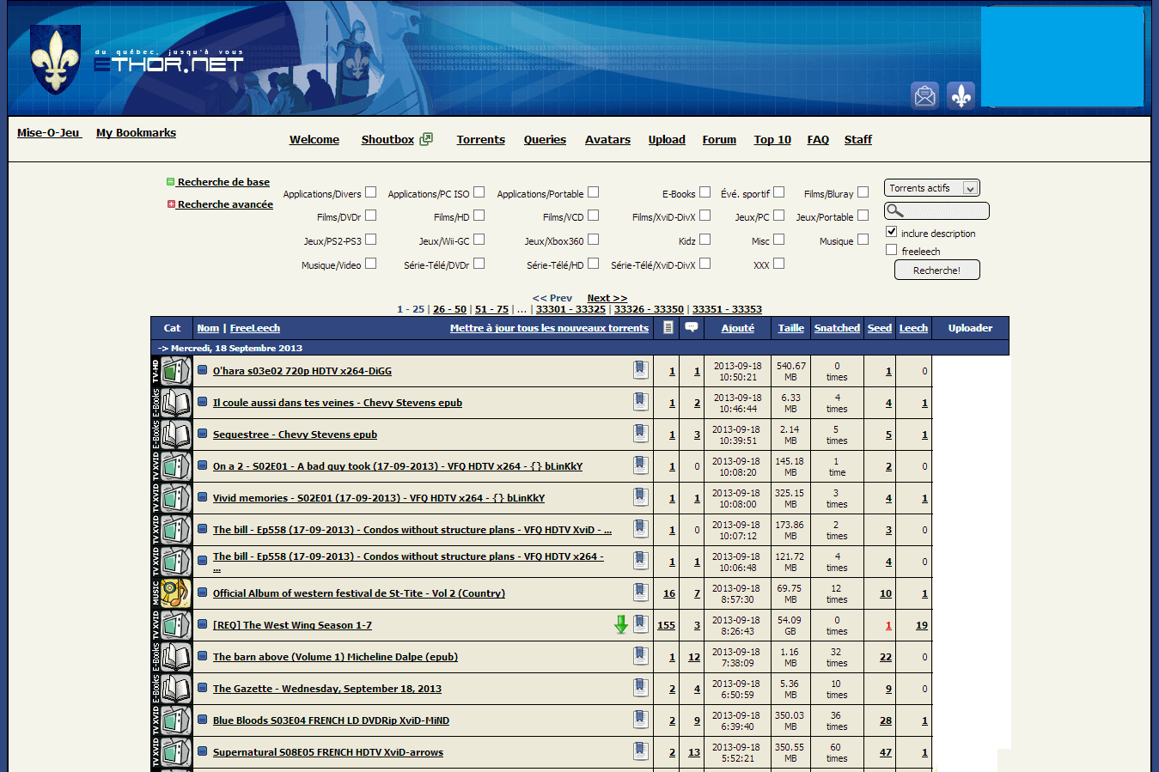Click TV-HD category icon for O'hara s03e02
The width and height of the screenshot is (1159, 772).
[x=176, y=371]
